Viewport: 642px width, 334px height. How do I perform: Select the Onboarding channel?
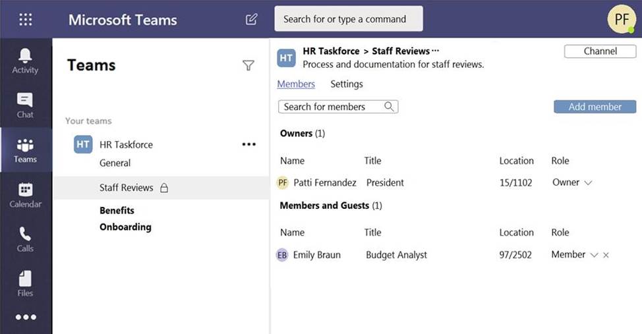coord(125,227)
